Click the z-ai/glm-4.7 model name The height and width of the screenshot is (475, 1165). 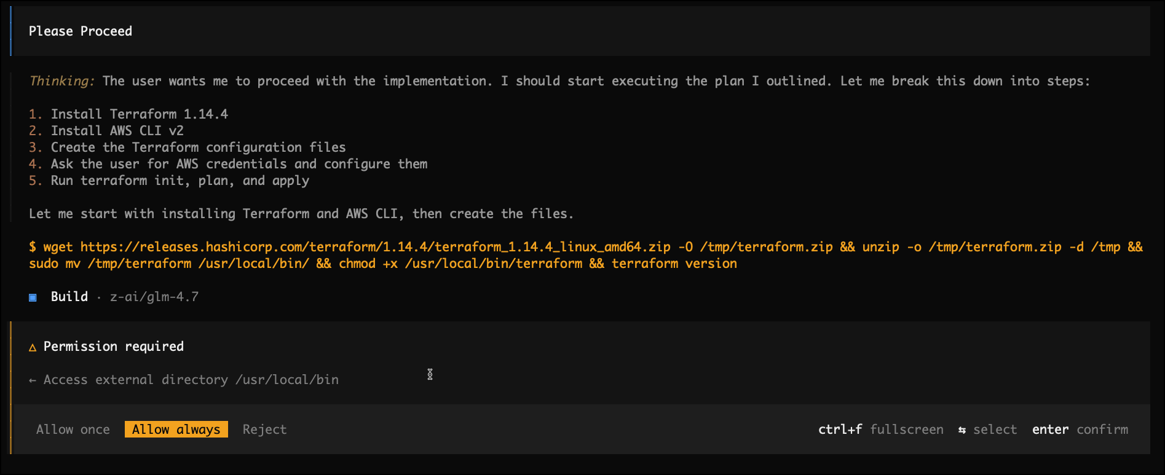point(154,297)
